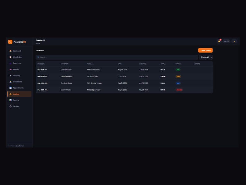The width and height of the screenshot is (246, 185).
Task: Click the Actions column header
Action: 197,64
